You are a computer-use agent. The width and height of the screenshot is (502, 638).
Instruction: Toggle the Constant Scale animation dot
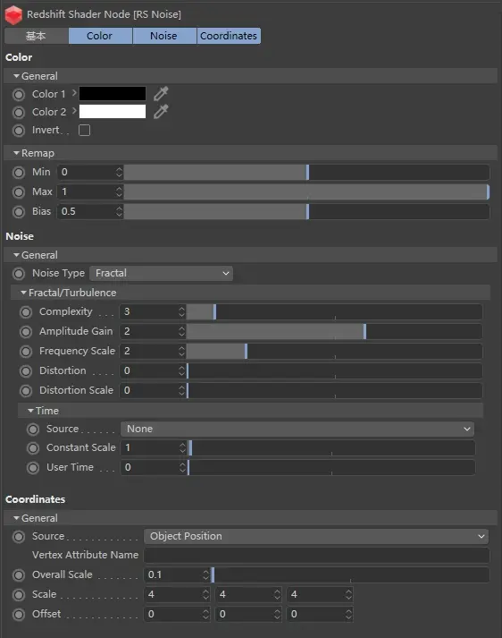[x=33, y=448]
